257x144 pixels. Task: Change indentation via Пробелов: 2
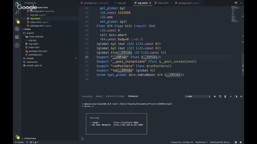click(x=201, y=142)
